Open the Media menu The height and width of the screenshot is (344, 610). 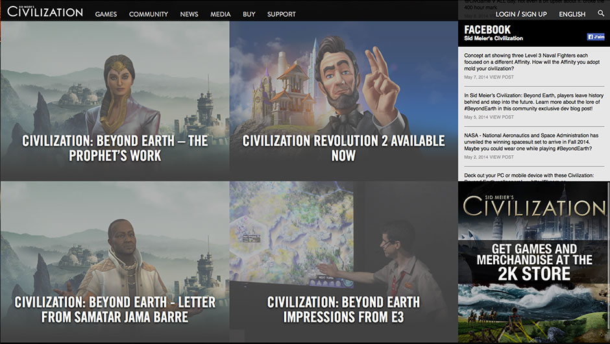pos(221,14)
